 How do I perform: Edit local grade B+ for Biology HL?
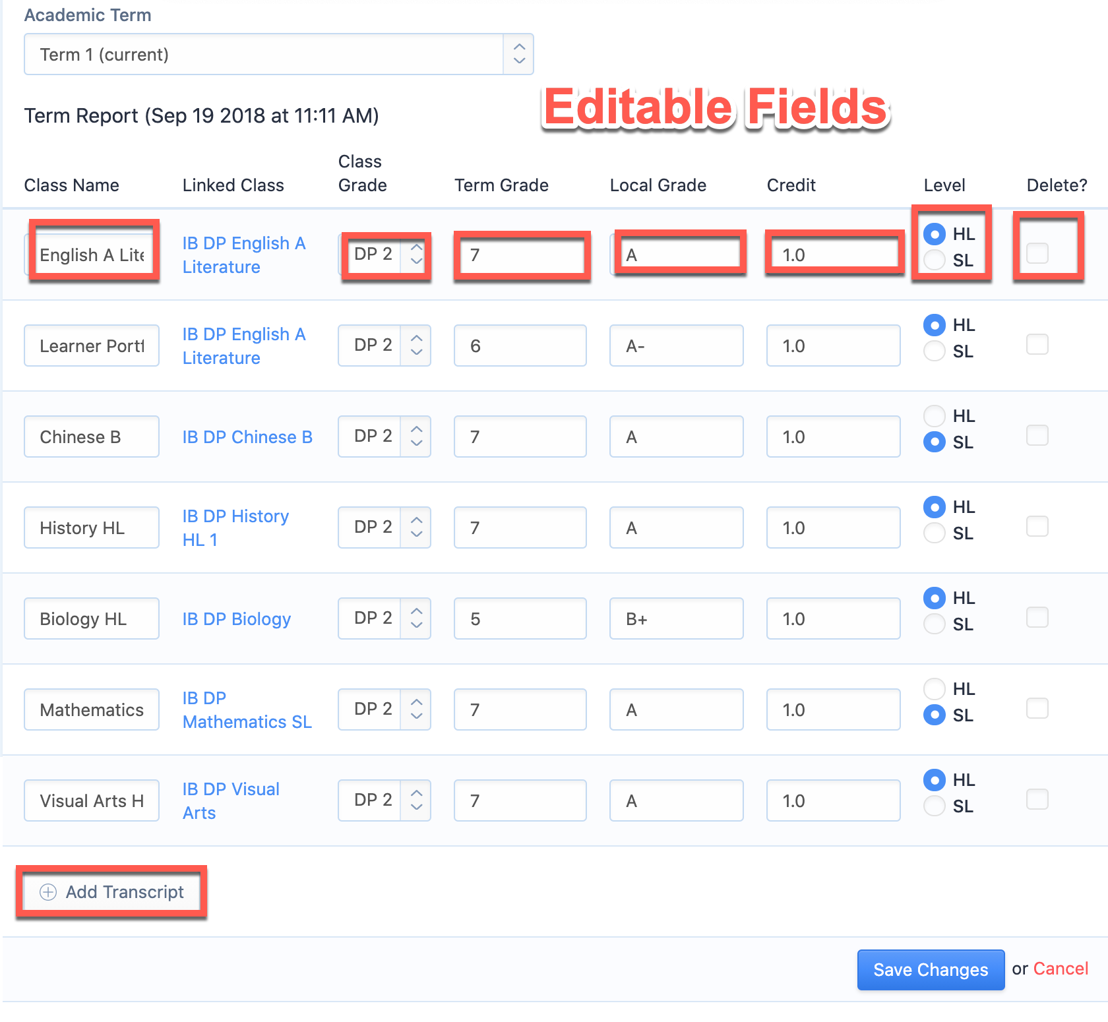(677, 618)
